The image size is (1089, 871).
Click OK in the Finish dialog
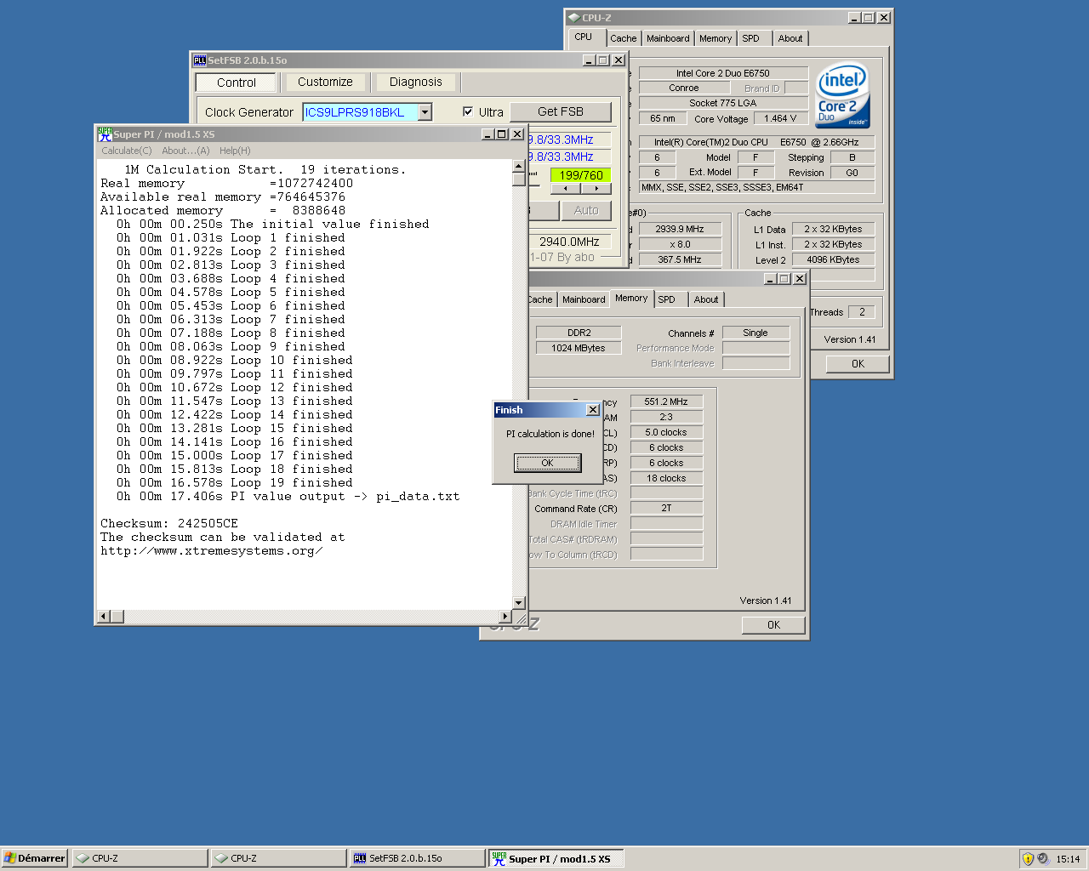pyautogui.click(x=547, y=463)
